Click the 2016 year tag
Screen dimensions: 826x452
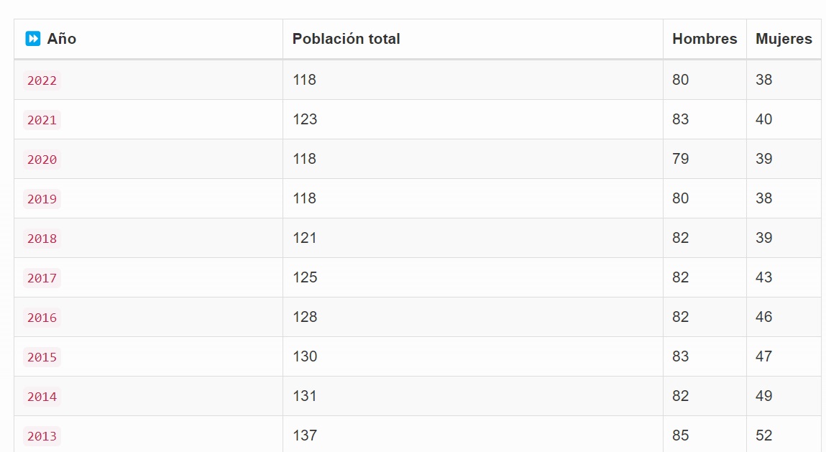[42, 318]
